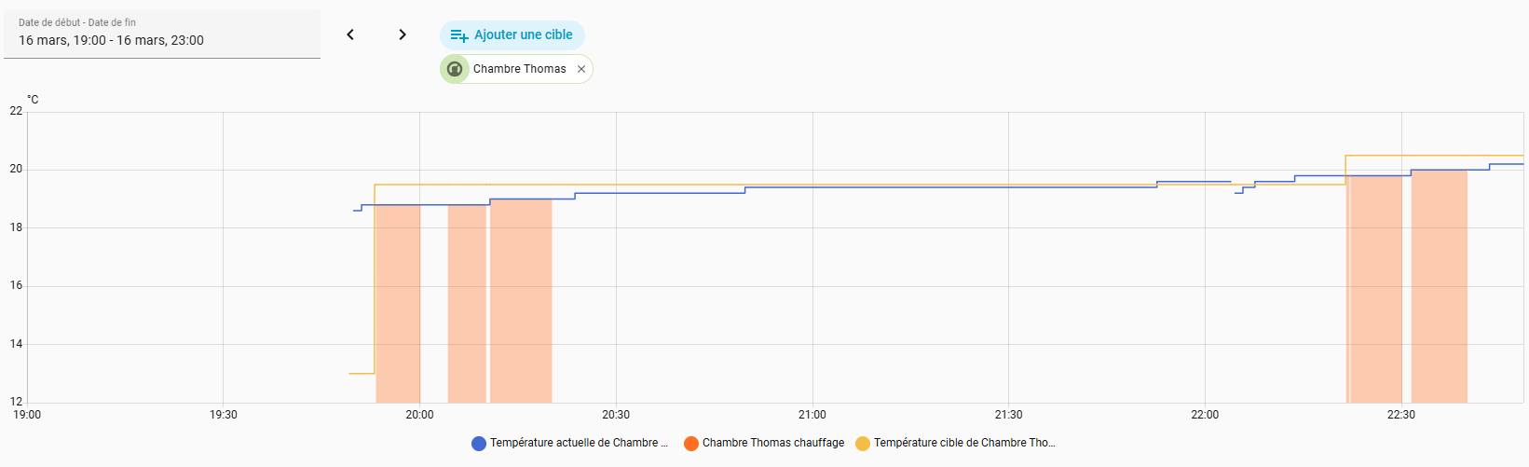Click the blue Température actuelle legend dot
Screen dimensions: 1529x467
click(x=479, y=444)
